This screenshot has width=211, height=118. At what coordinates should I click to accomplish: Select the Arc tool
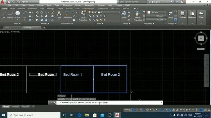[x=25, y=15]
